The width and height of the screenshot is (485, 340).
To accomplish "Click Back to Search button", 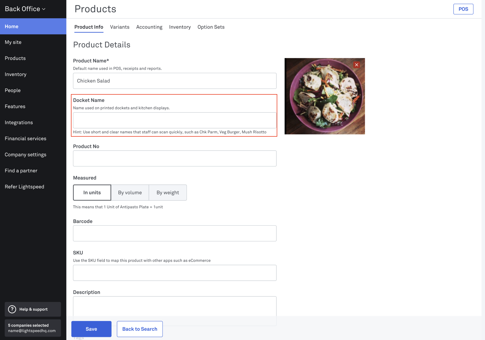I will pos(140,329).
